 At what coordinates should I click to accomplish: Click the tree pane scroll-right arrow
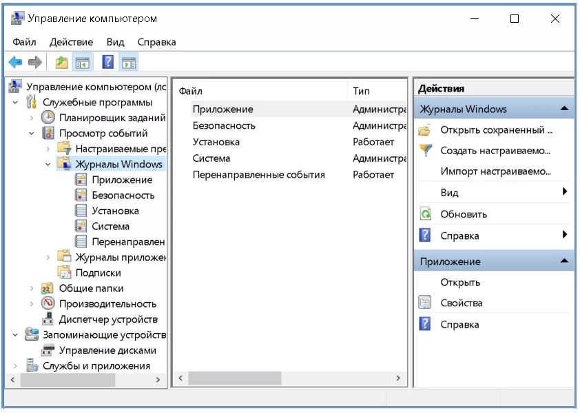point(158,379)
